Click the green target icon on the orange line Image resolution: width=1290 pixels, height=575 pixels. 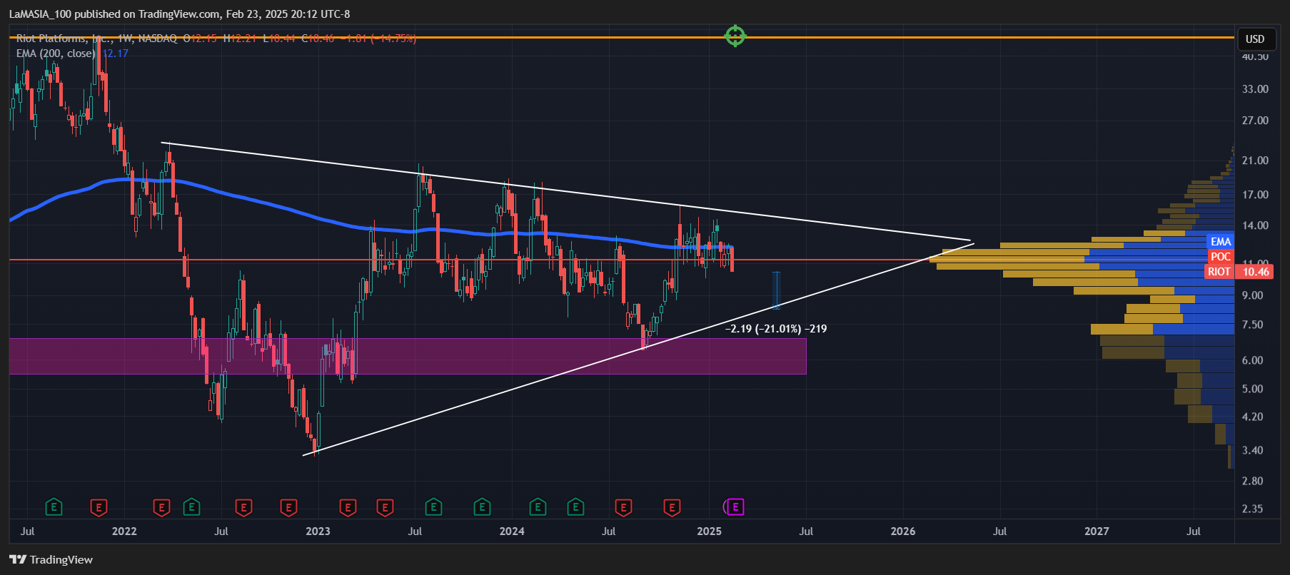[x=735, y=36]
